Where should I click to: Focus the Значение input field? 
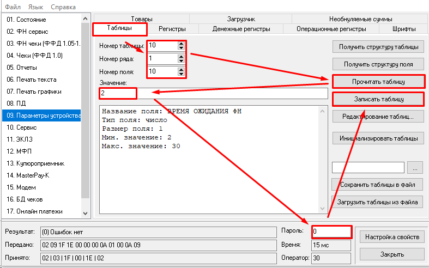tap(213, 93)
